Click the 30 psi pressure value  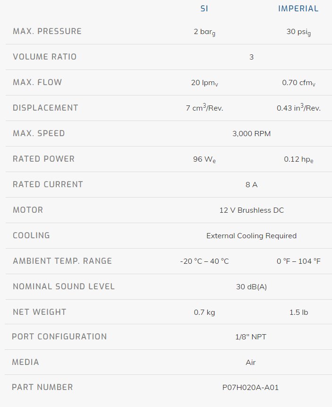coord(298,32)
